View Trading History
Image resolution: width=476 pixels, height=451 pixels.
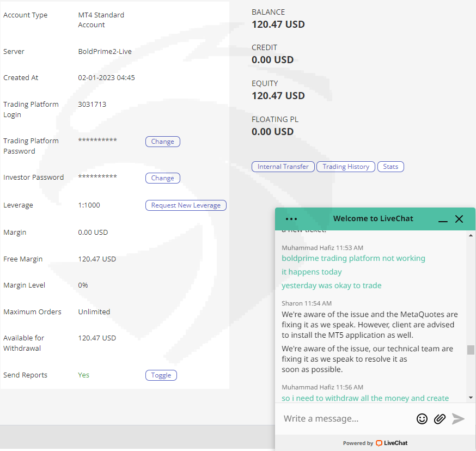[346, 167]
